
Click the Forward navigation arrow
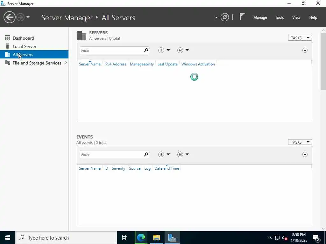coord(20,17)
